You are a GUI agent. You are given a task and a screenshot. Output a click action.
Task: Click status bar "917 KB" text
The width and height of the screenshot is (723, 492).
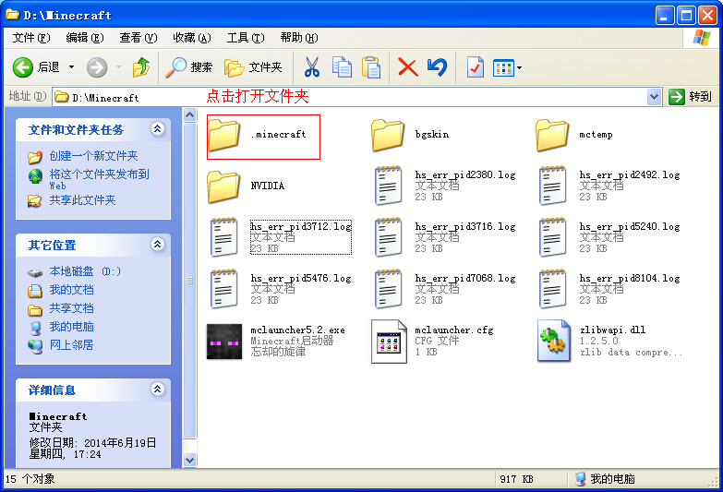[516, 479]
